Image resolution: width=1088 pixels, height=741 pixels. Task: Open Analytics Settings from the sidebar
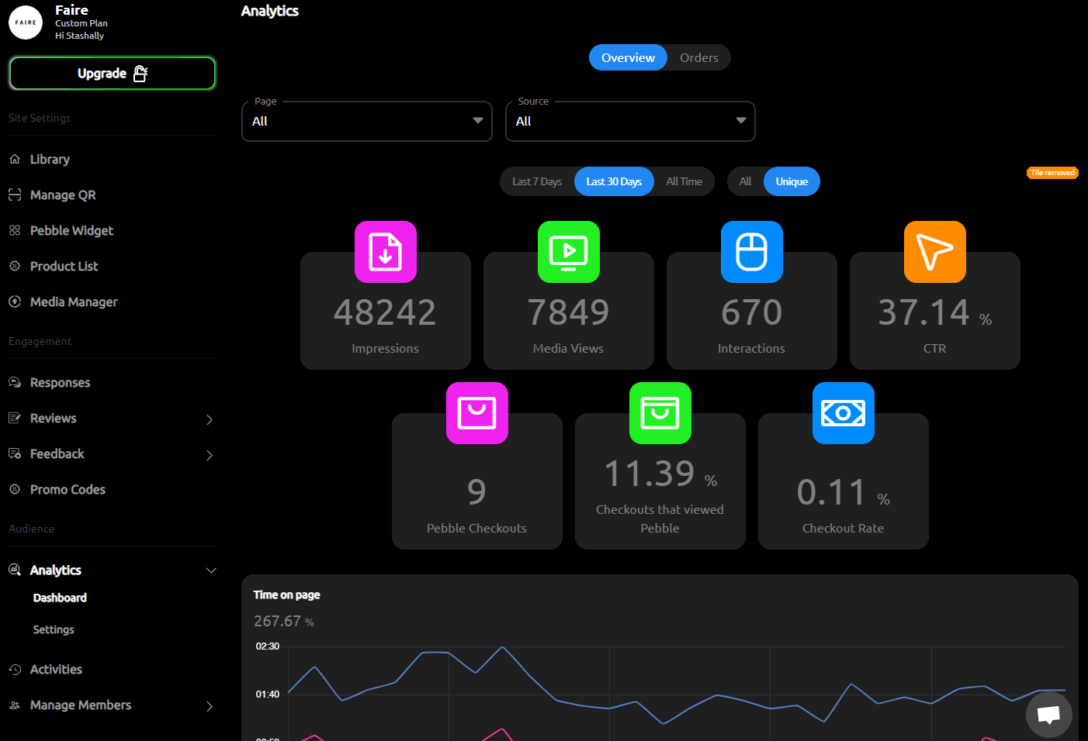(x=53, y=629)
